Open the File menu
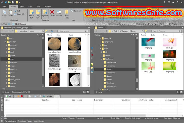Image resolution: width=184 pixels, height=123 pixels. (x=4, y=7)
